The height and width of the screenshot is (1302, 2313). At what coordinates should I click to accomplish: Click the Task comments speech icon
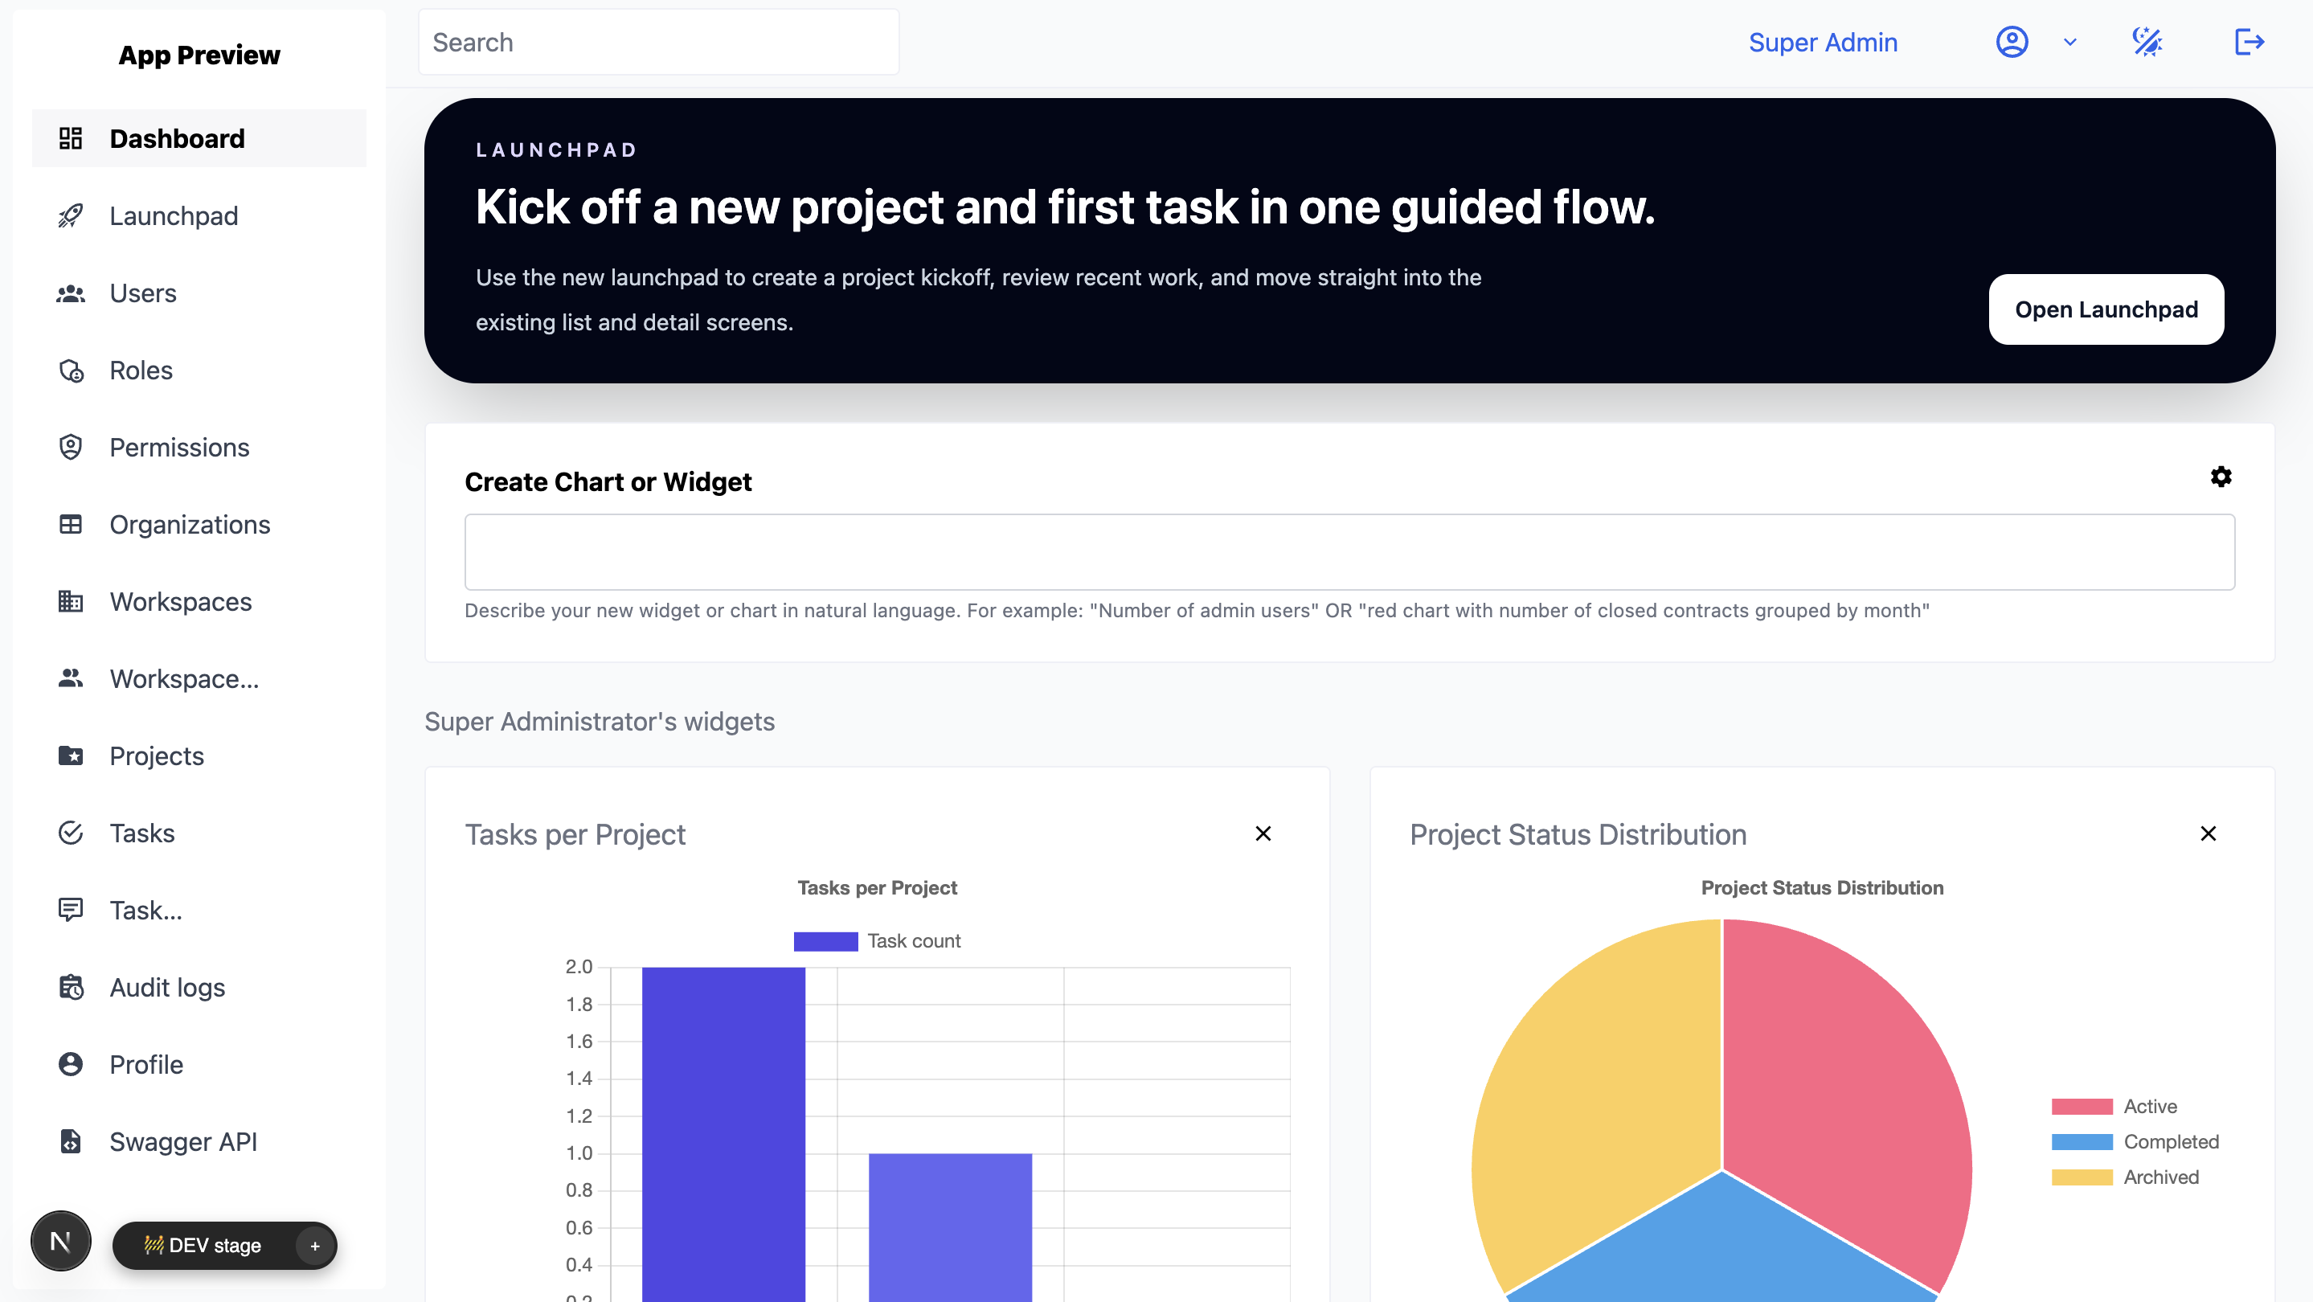(x=70, y=911)
